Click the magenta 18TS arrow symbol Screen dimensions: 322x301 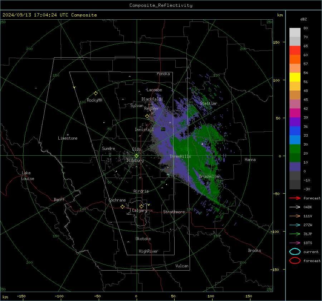295,243
